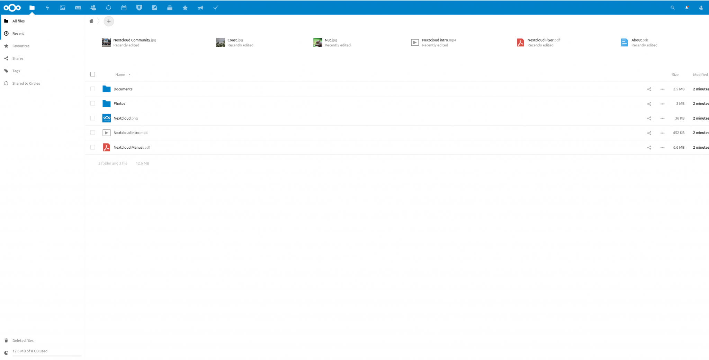Select the Nextcloud.png checkbox
The height and width of the screenshot is (360, 709).
coord(93,118)
